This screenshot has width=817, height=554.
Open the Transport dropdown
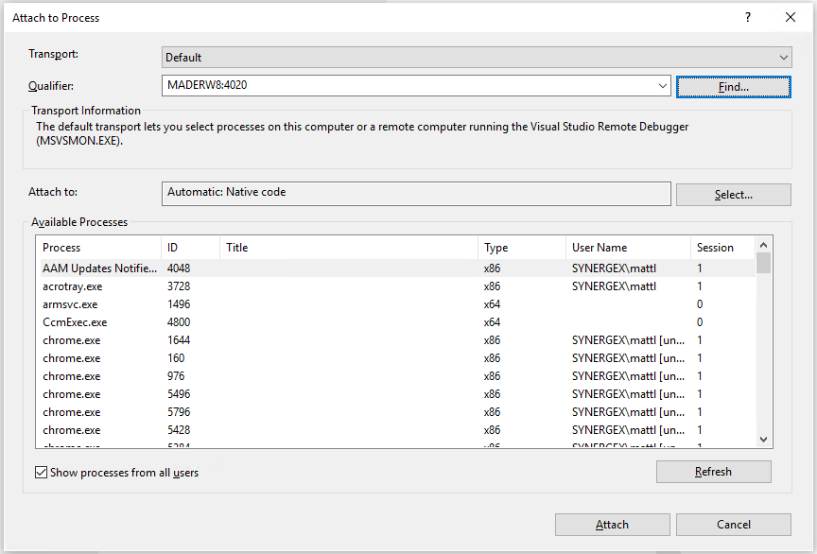point(477,58)
